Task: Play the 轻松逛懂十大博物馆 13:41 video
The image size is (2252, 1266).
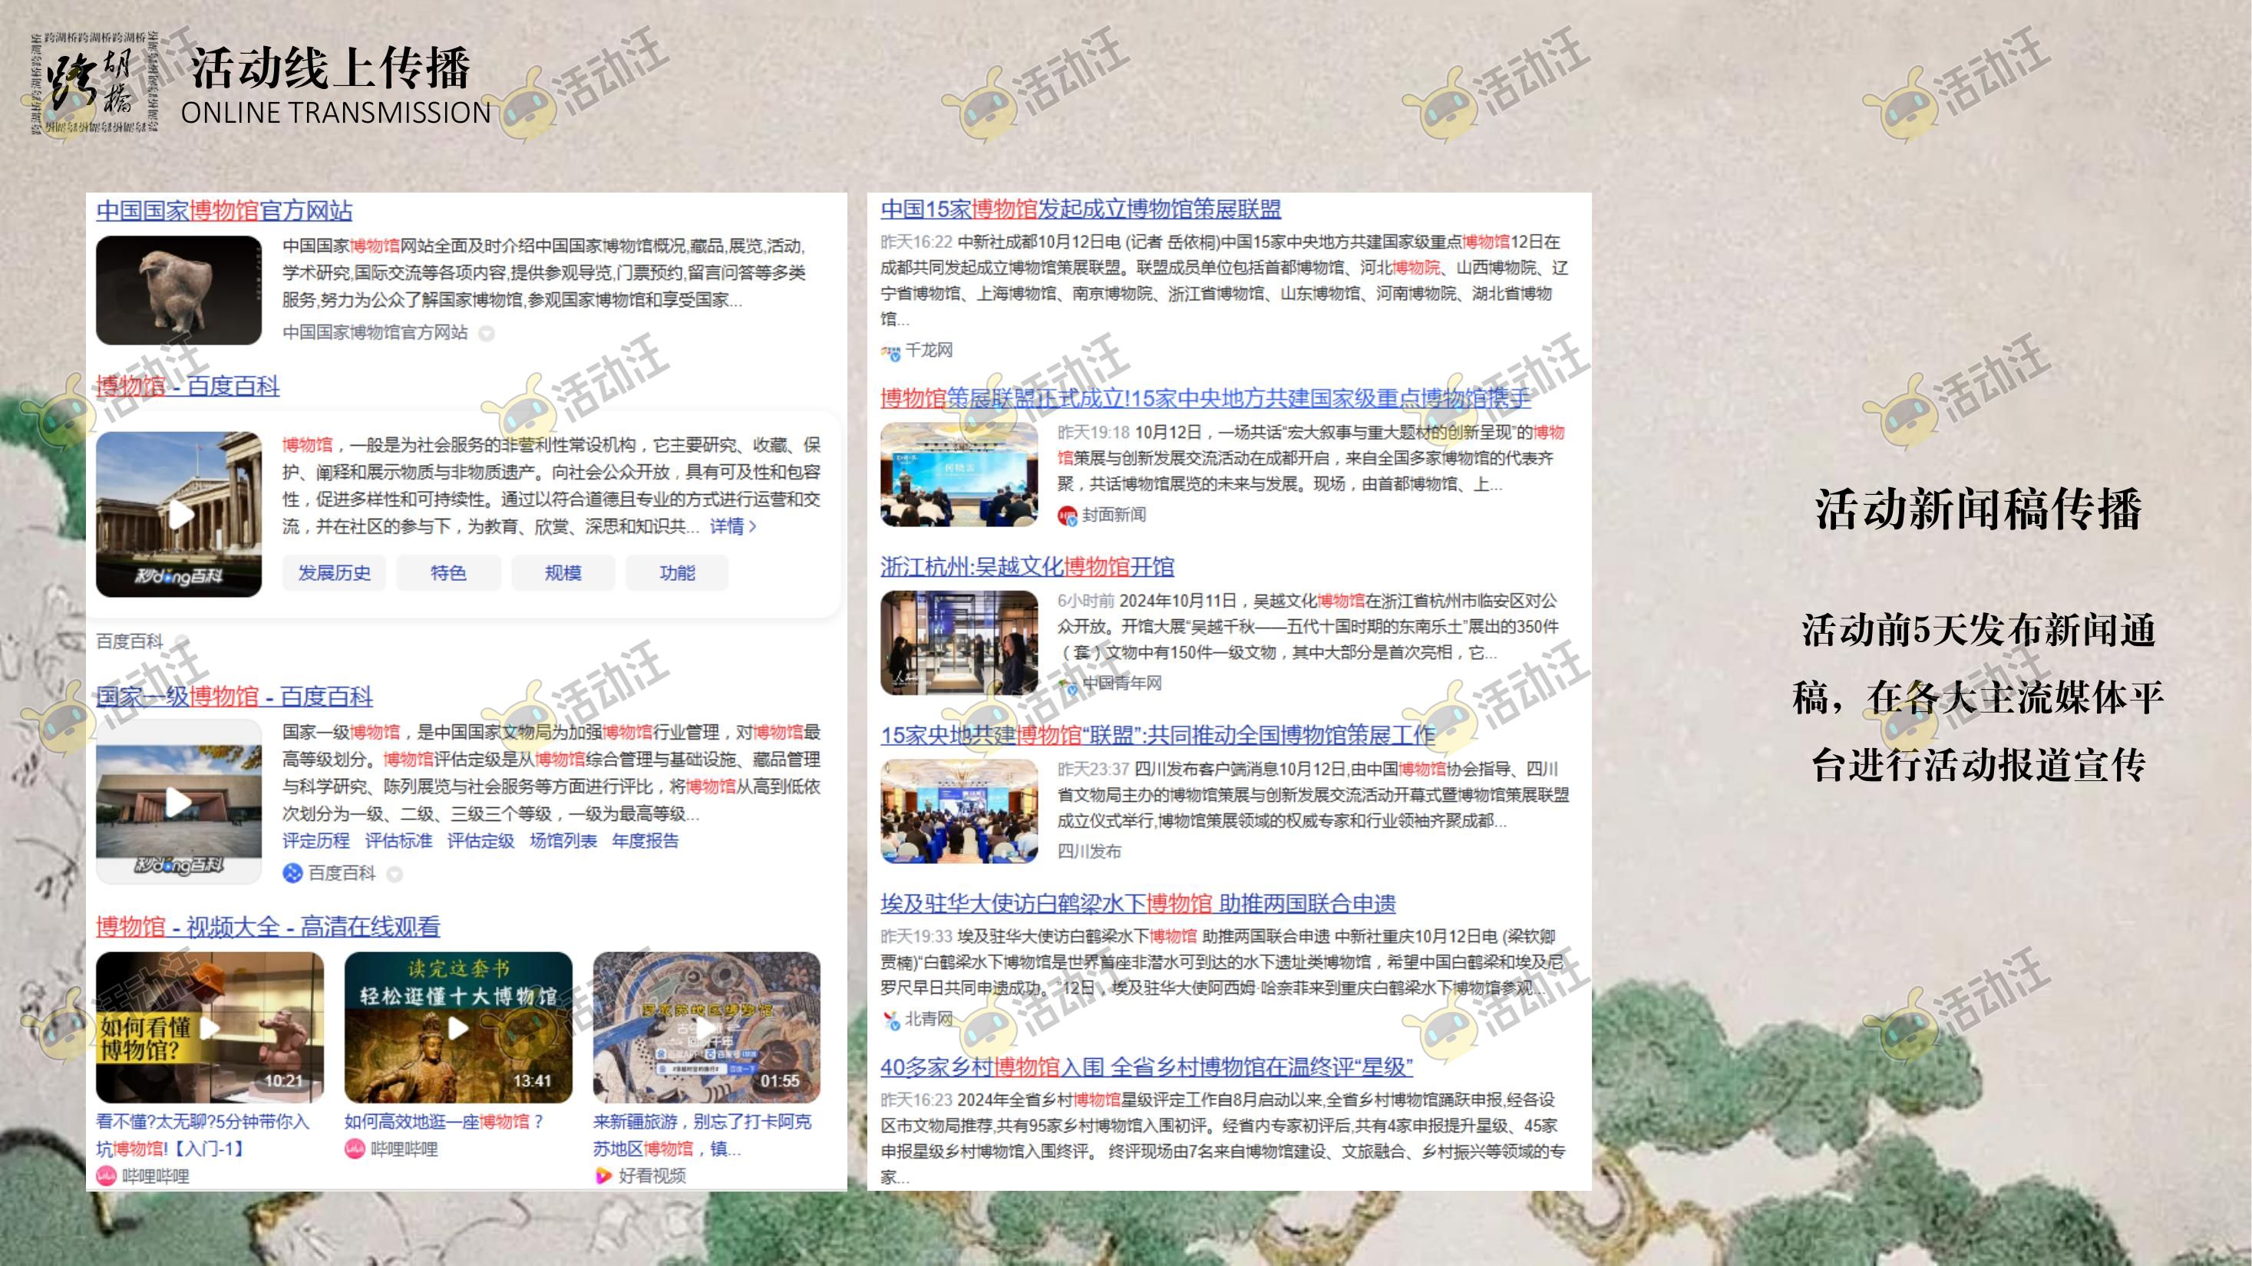Action: 458,1027
